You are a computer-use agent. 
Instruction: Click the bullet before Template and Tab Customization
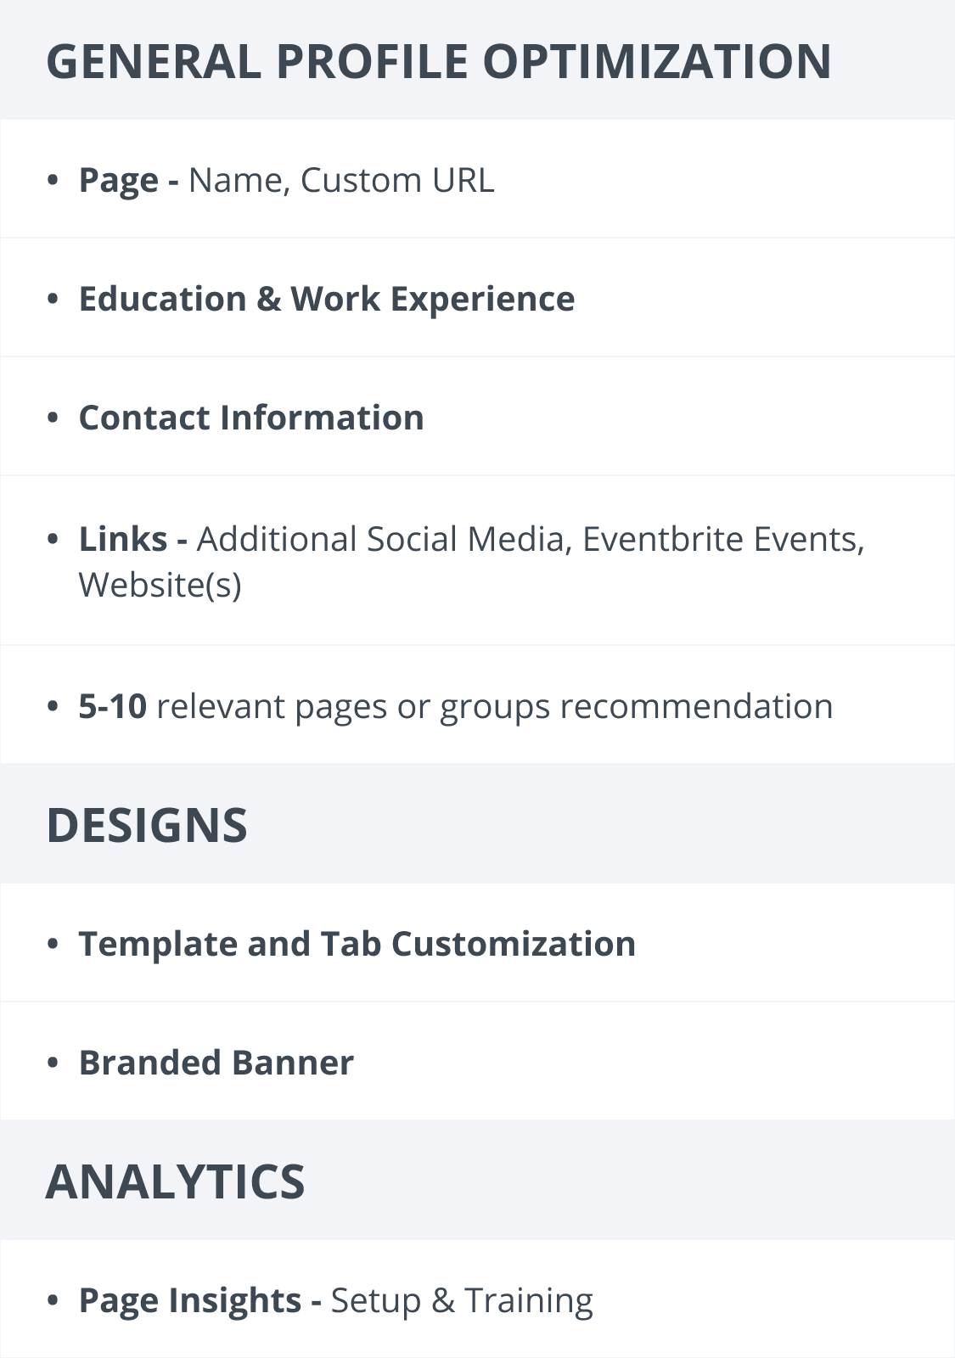(53, 944)
